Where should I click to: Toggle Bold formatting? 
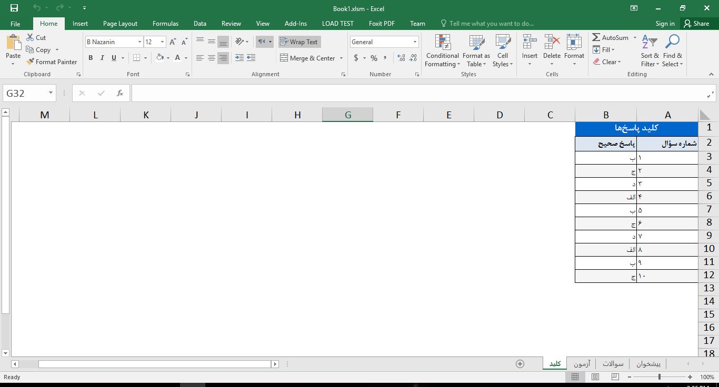coord(91,58)
